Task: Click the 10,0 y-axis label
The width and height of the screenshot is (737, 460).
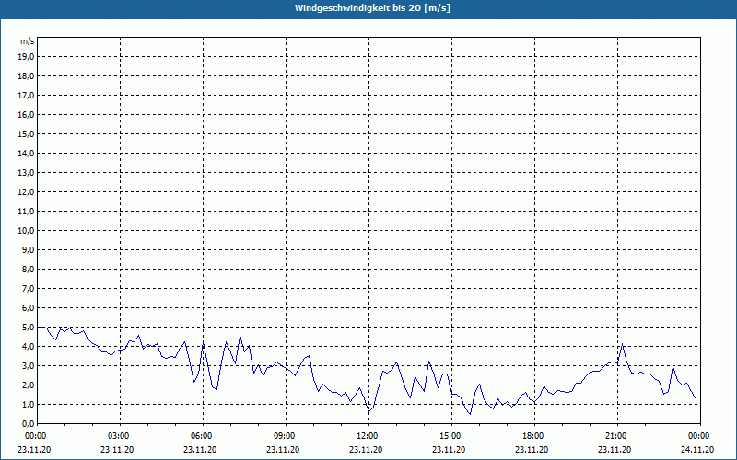Action: point(26,231)
